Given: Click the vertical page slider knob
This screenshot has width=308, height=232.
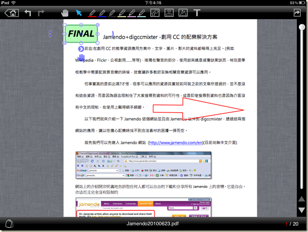Looking at the screenshot, I should click(302, 27).
